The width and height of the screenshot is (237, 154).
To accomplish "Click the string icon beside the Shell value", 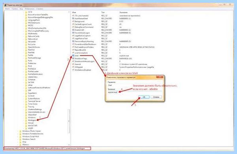I will [x=73, y=55].
